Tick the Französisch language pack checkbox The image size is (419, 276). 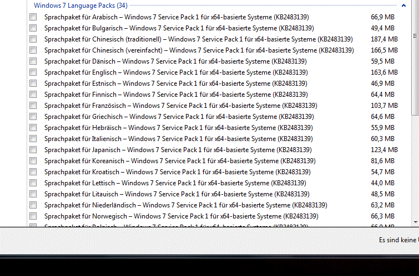pyautogui.click(x=33, y=106)
